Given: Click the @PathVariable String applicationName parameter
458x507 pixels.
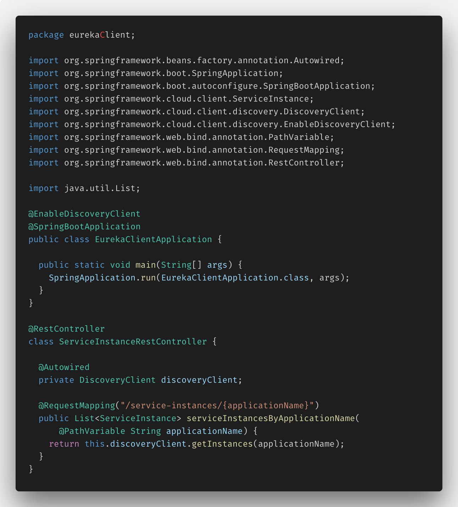Looking at the screenshot, I should point(151,431).
